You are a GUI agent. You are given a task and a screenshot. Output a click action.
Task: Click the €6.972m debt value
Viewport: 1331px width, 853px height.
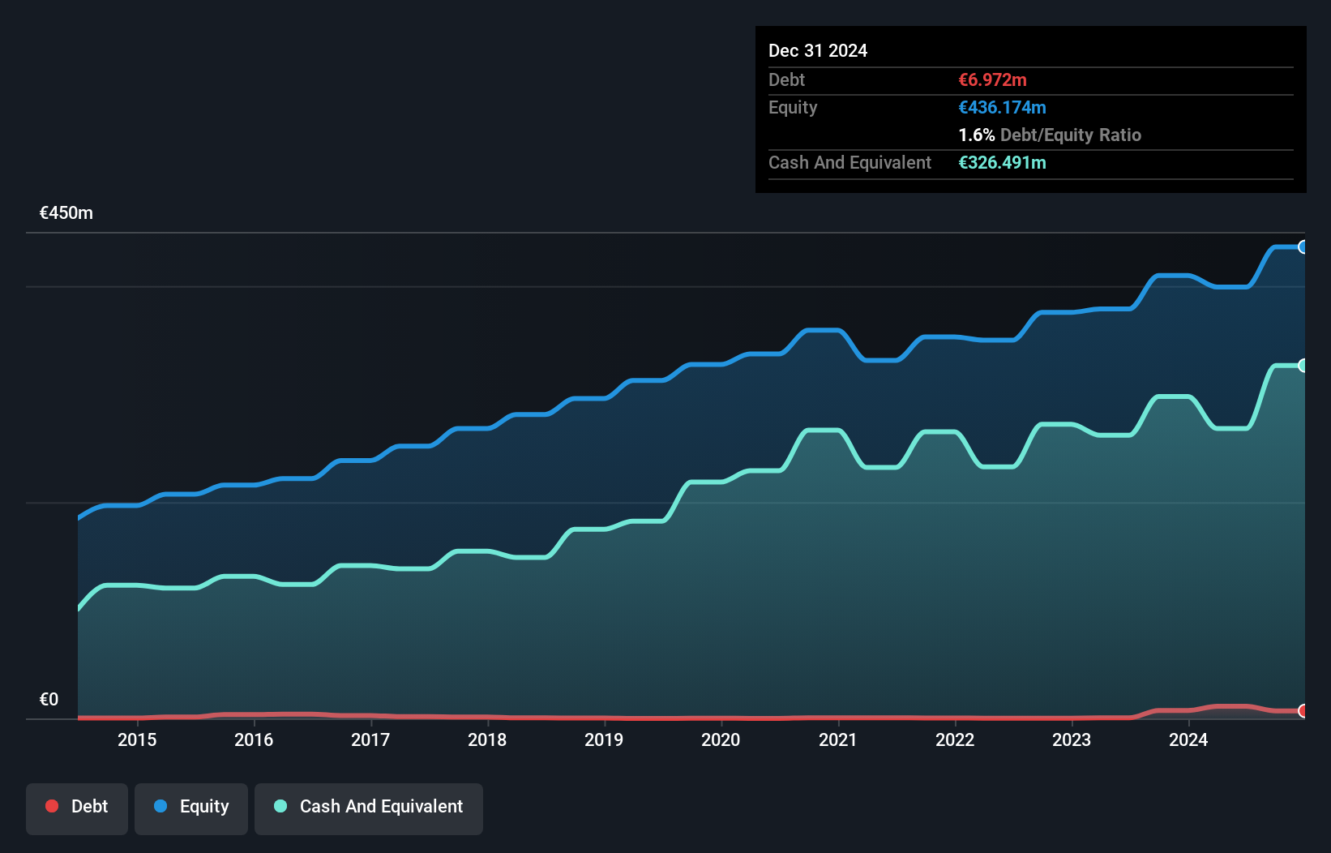pyautogui.click(x=992, y=80)
